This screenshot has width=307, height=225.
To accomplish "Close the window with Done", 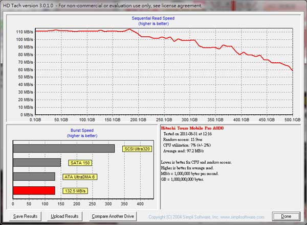I will pos(286,216).
